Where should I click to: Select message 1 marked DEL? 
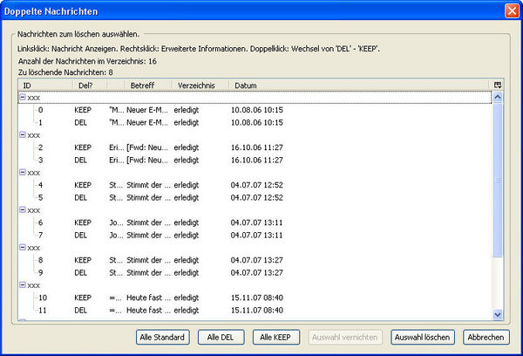255,122
